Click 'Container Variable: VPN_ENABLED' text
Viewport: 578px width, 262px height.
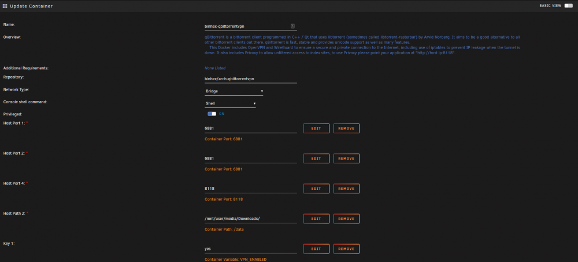point(236,260)
